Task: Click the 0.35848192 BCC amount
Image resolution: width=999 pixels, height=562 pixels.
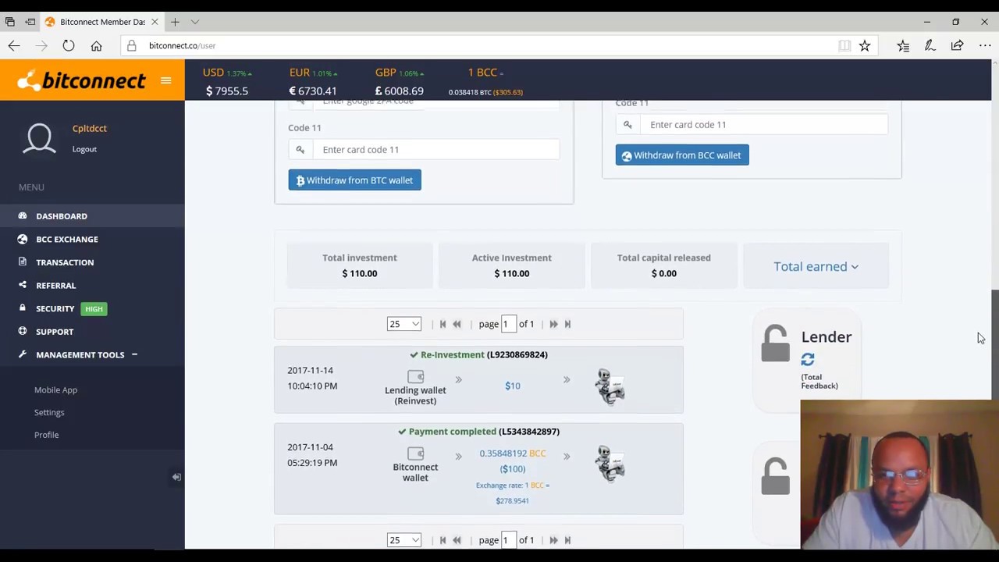Action: pos(513,454)
